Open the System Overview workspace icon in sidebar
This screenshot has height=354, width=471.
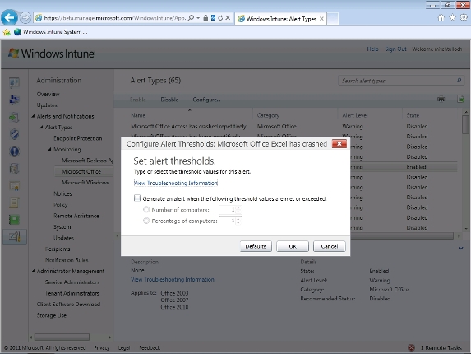point(14,82)
